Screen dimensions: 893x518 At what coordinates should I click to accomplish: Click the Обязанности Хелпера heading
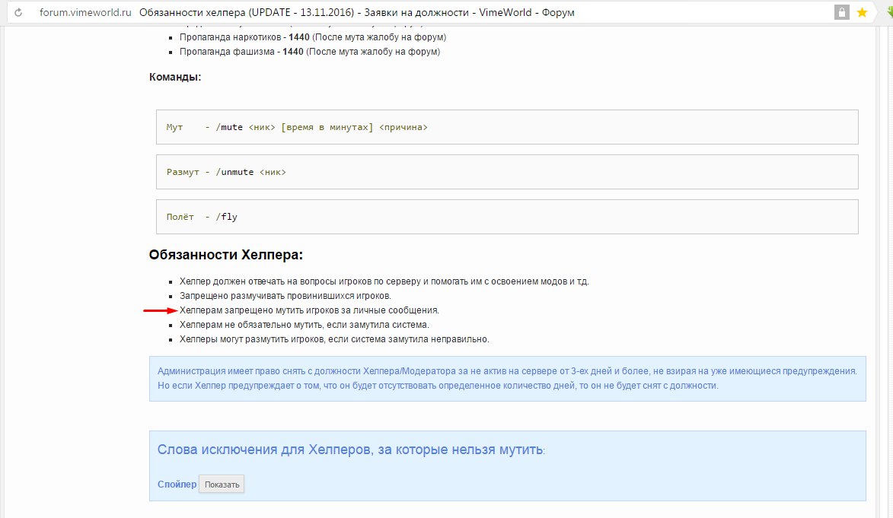(226, 255)
